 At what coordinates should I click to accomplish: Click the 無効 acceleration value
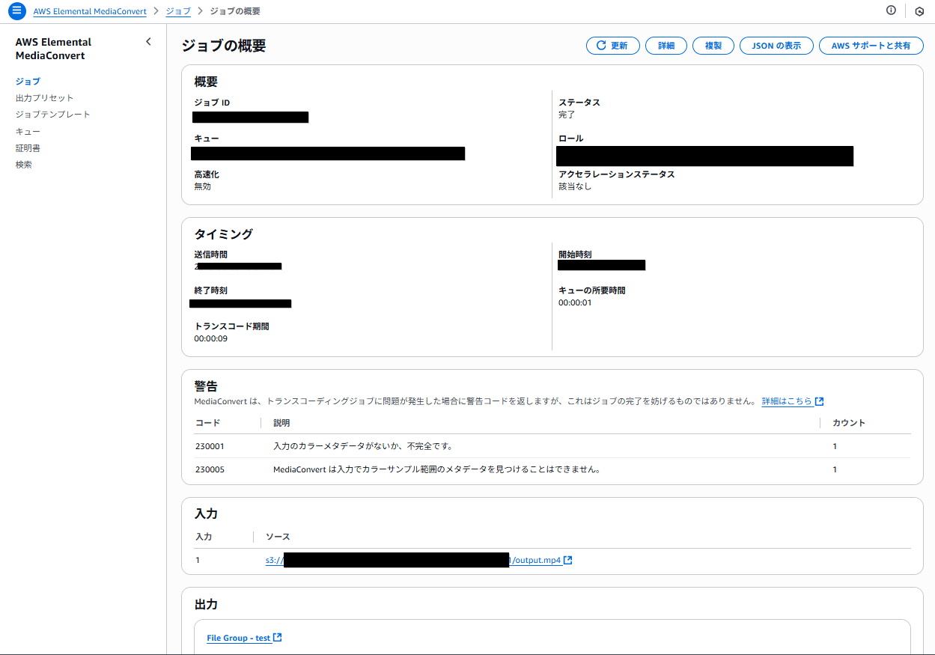click(203, 186)
